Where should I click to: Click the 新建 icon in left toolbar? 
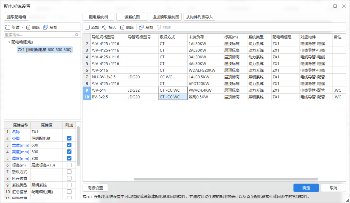point(8,27)
